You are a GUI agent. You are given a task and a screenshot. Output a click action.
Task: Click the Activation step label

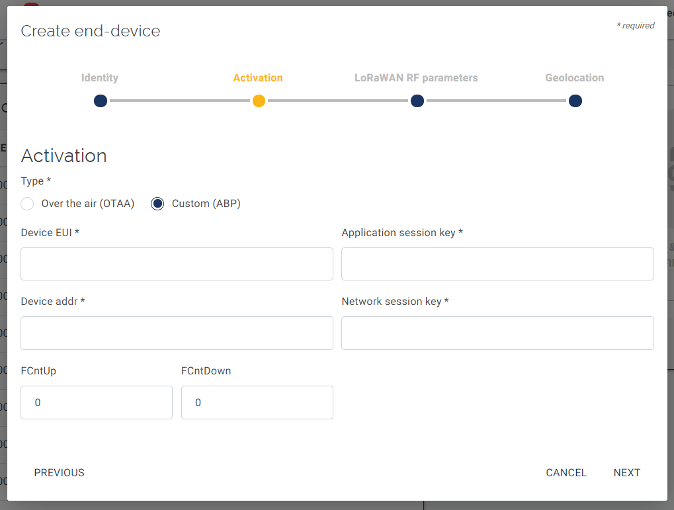coord(258,77)
